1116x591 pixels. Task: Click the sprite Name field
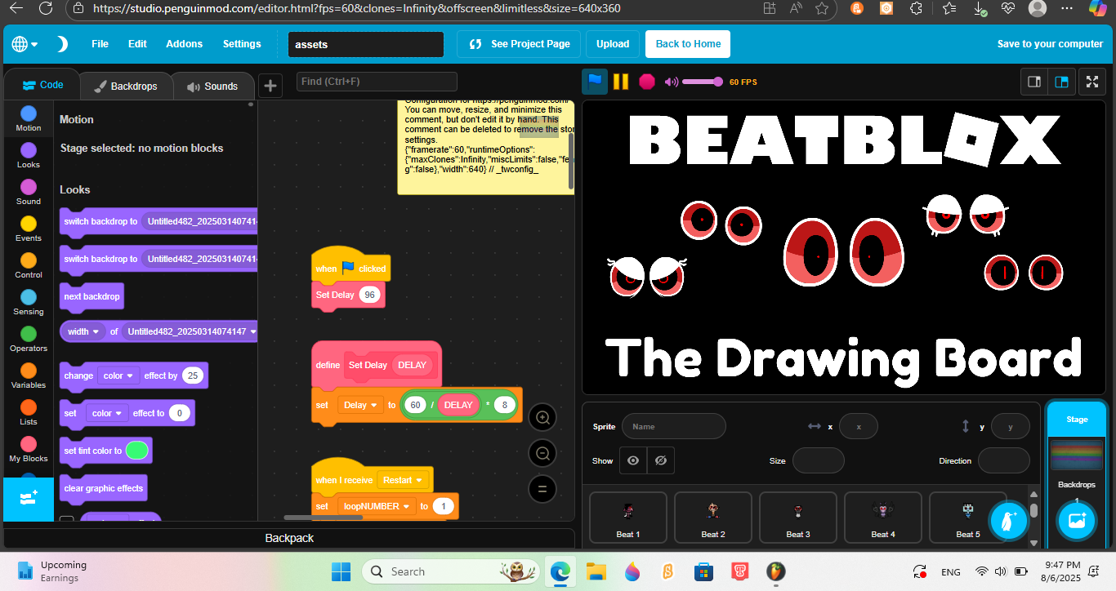click(674, 426)
